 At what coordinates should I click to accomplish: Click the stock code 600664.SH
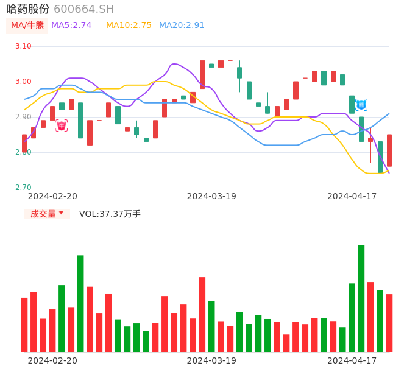coord(83,9)
